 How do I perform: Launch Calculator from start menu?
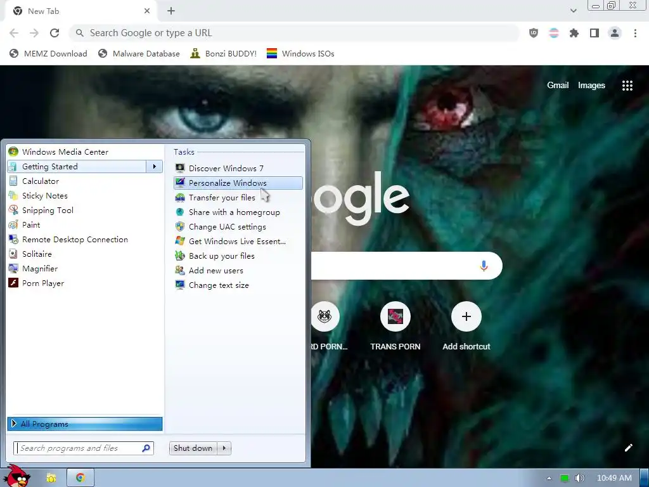pyautogui.click(x=85, y=181)
